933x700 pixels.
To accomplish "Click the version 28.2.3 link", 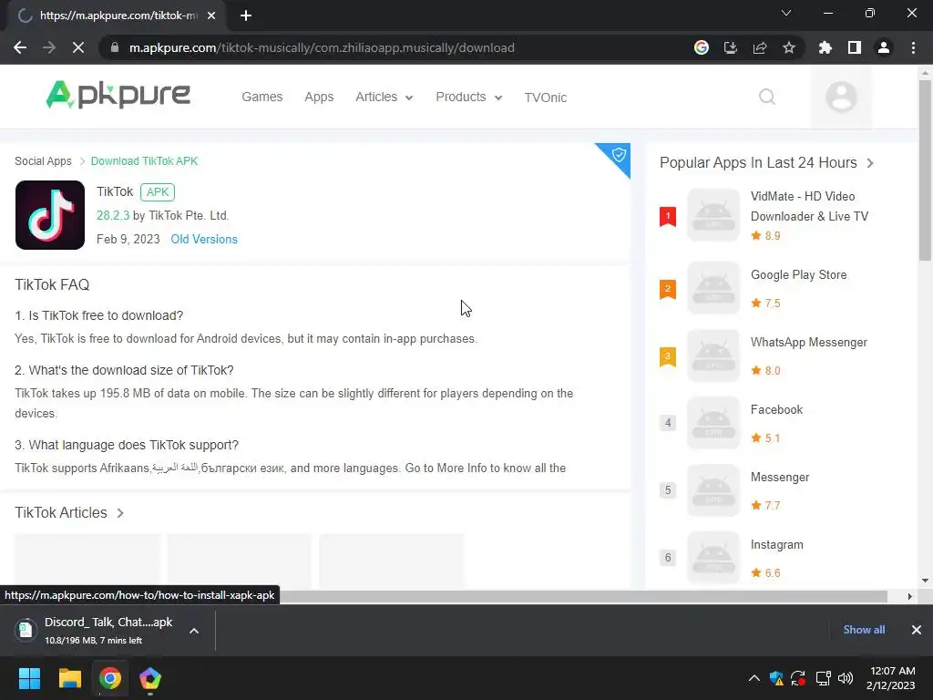I will click(x=113, y=215).
